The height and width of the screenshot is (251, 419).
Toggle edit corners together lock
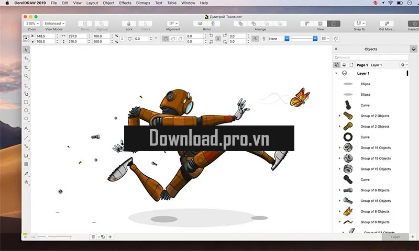click(218, 39)
